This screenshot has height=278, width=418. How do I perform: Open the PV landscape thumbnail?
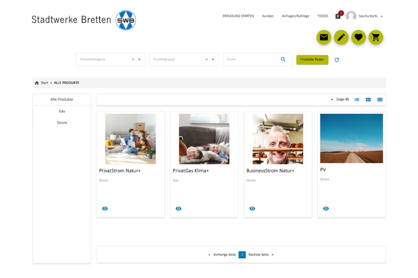(x=352, y=139)
